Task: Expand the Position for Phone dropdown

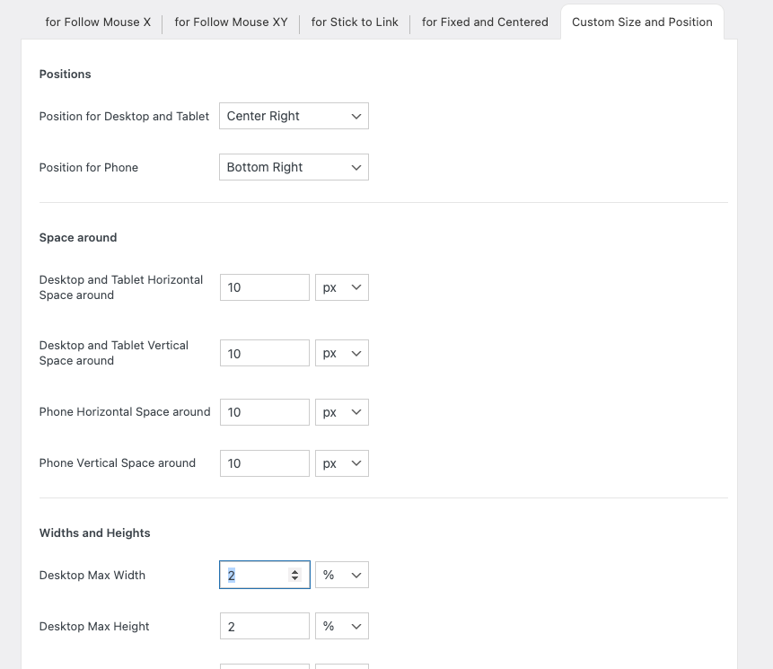Action: 294,167
